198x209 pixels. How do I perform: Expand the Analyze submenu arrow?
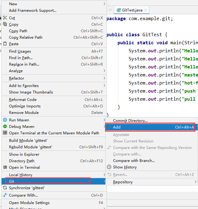104,71
